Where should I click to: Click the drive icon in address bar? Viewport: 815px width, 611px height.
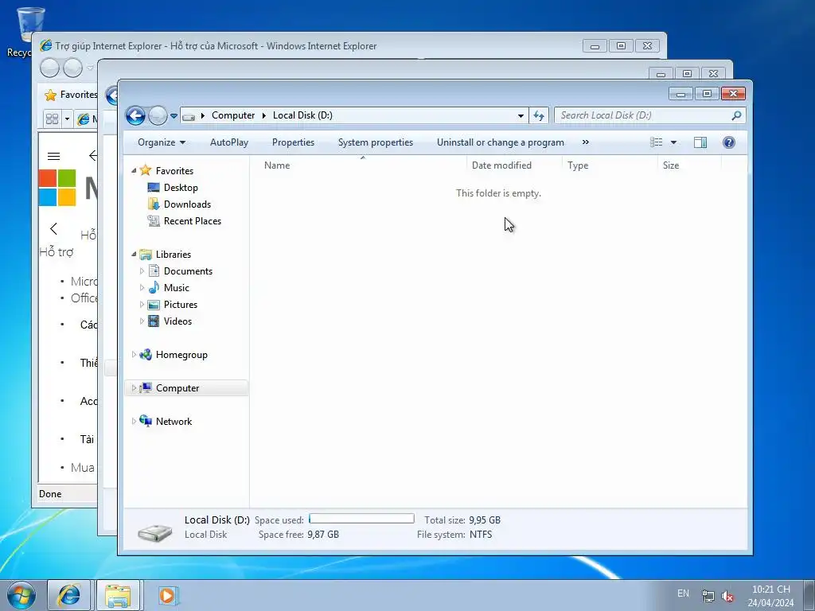pos(189,116)
